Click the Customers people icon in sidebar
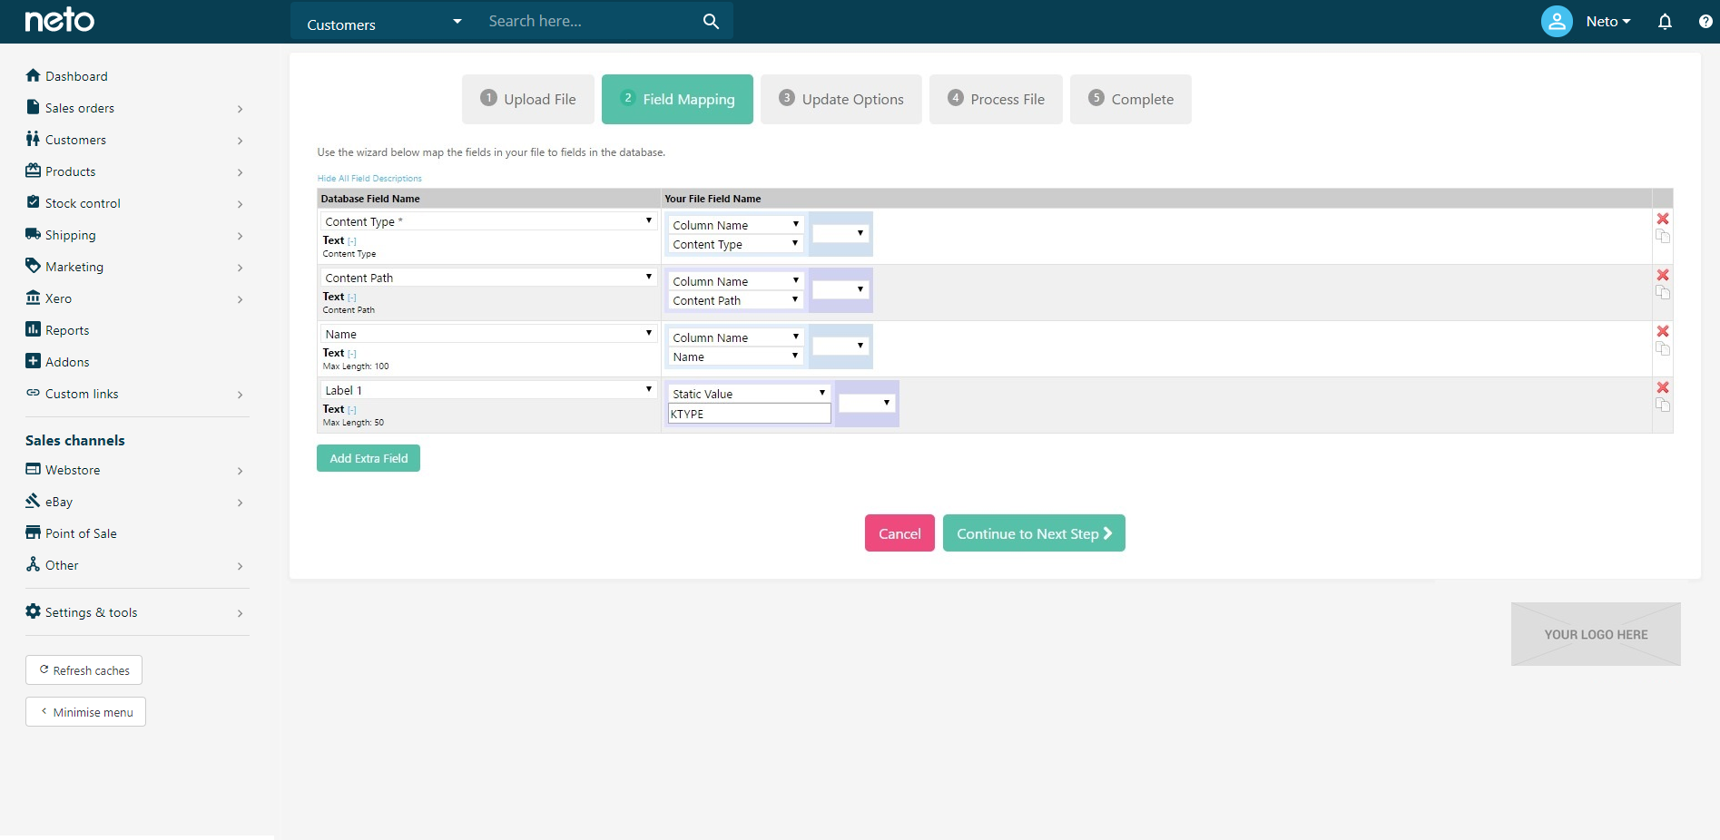 tap(33, 139)
